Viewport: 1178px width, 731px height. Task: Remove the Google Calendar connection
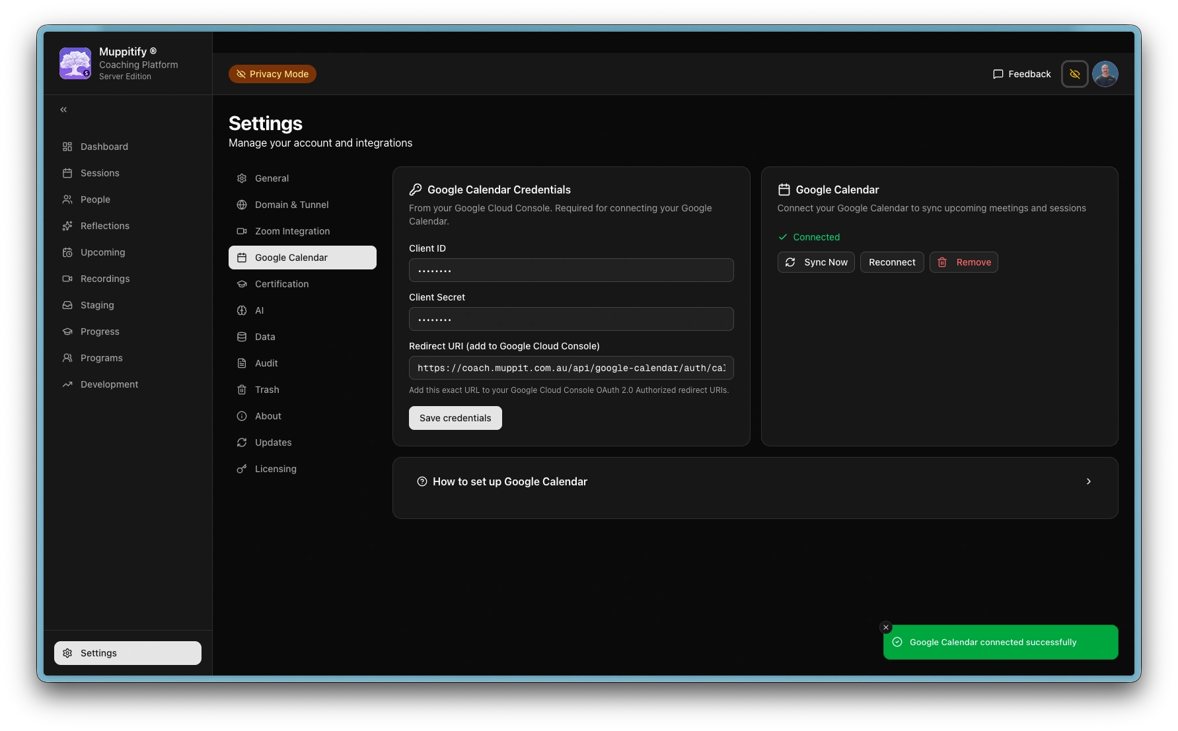963,262
